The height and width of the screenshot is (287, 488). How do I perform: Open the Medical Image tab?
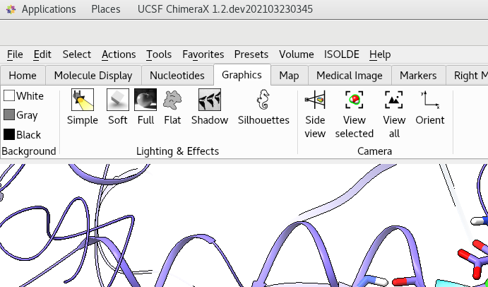pos(349,76)
